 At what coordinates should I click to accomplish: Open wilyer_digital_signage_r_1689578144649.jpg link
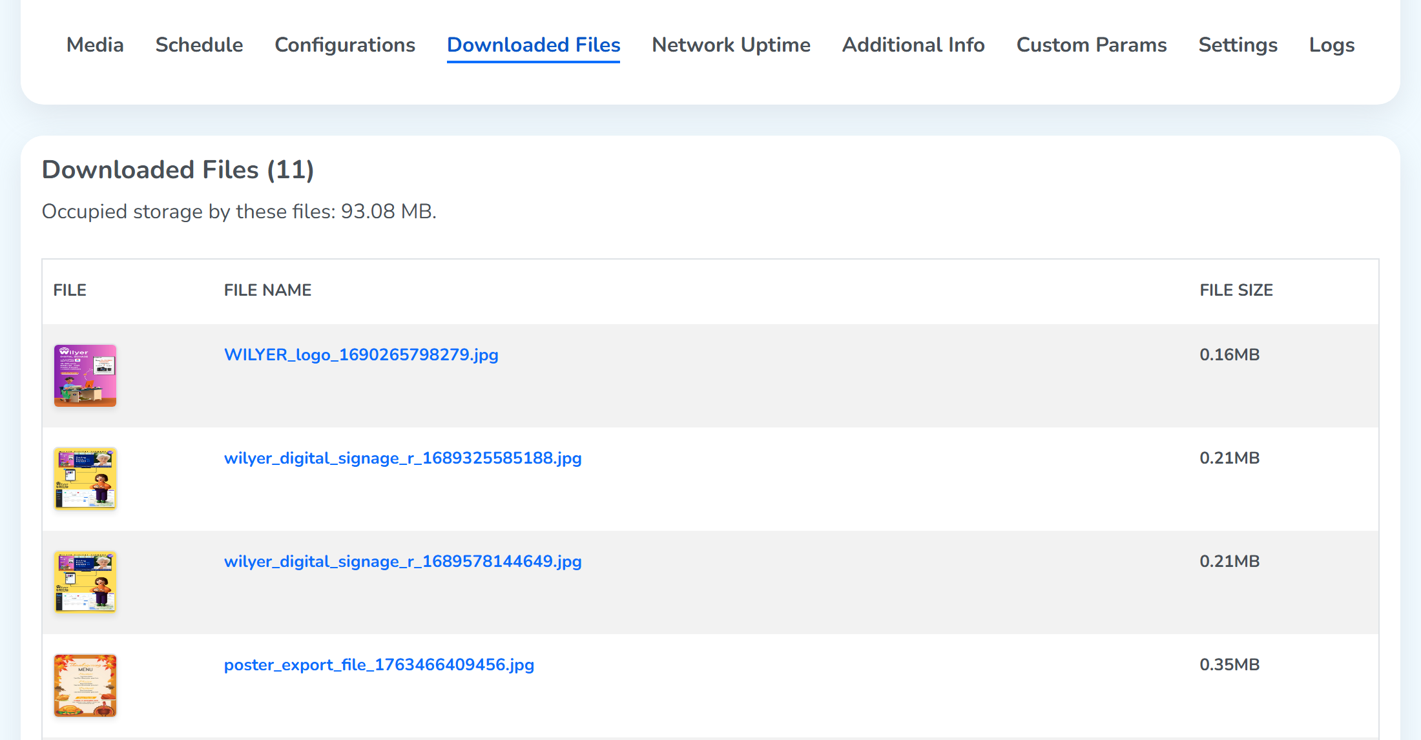tap(403, 562)
